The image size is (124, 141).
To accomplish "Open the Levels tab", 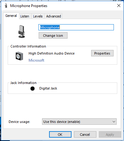I will [38, 16].
